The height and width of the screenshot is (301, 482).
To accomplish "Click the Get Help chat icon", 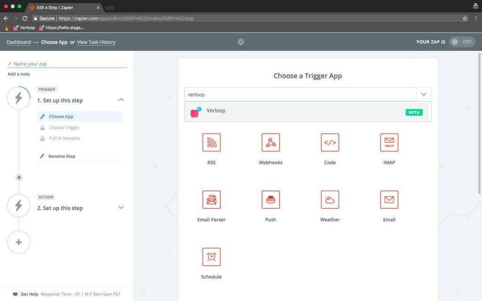I will [x=15, y=294].
